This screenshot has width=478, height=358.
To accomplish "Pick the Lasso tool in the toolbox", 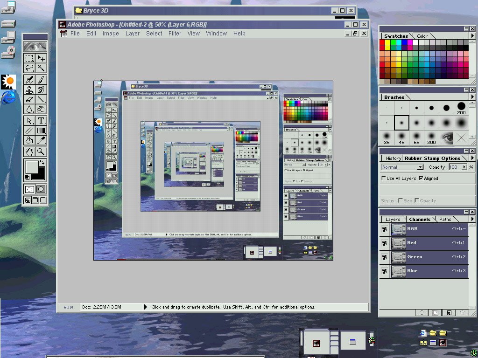I will click(x=29, y=68).
